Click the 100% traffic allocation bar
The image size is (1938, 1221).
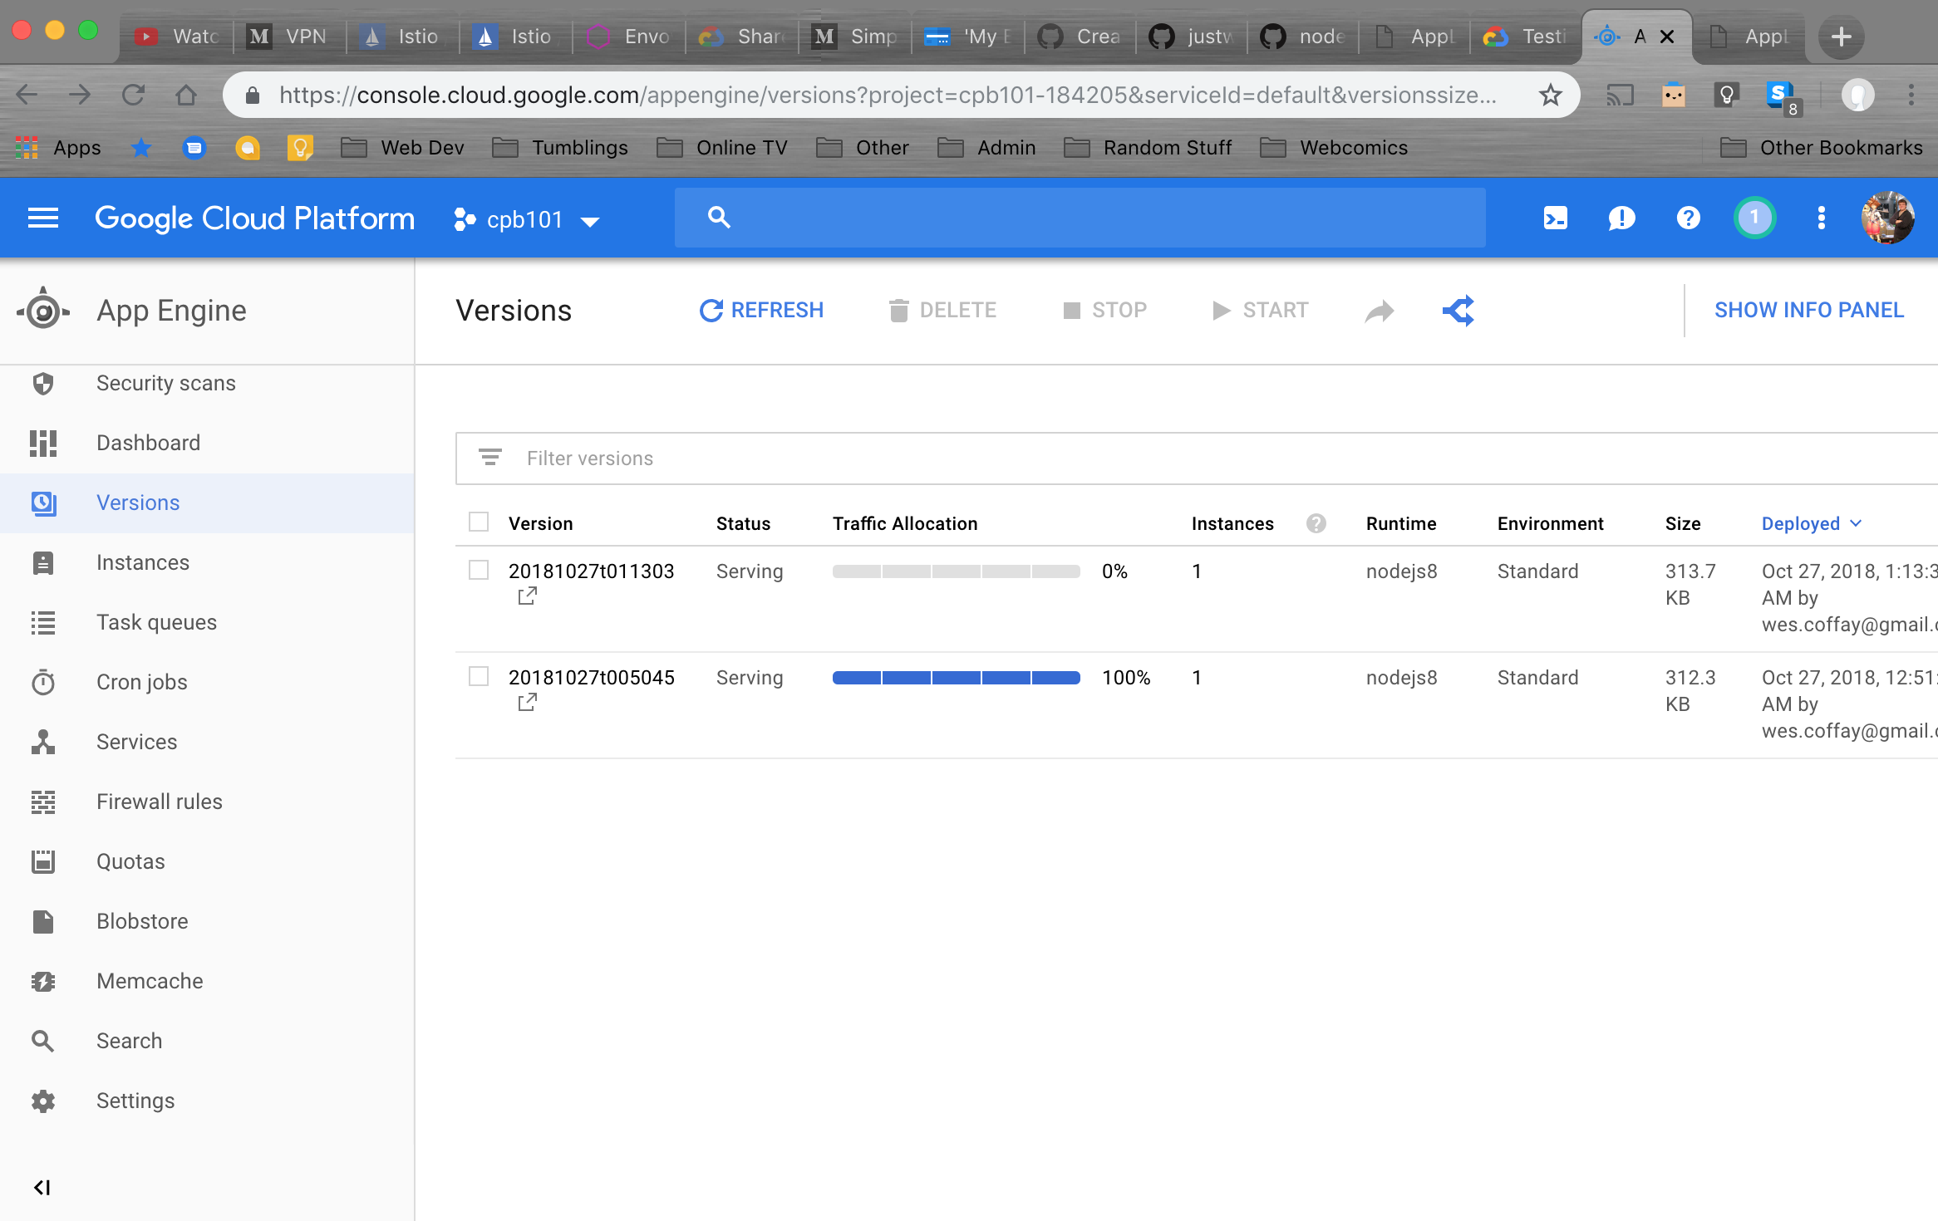pos(956,678)
